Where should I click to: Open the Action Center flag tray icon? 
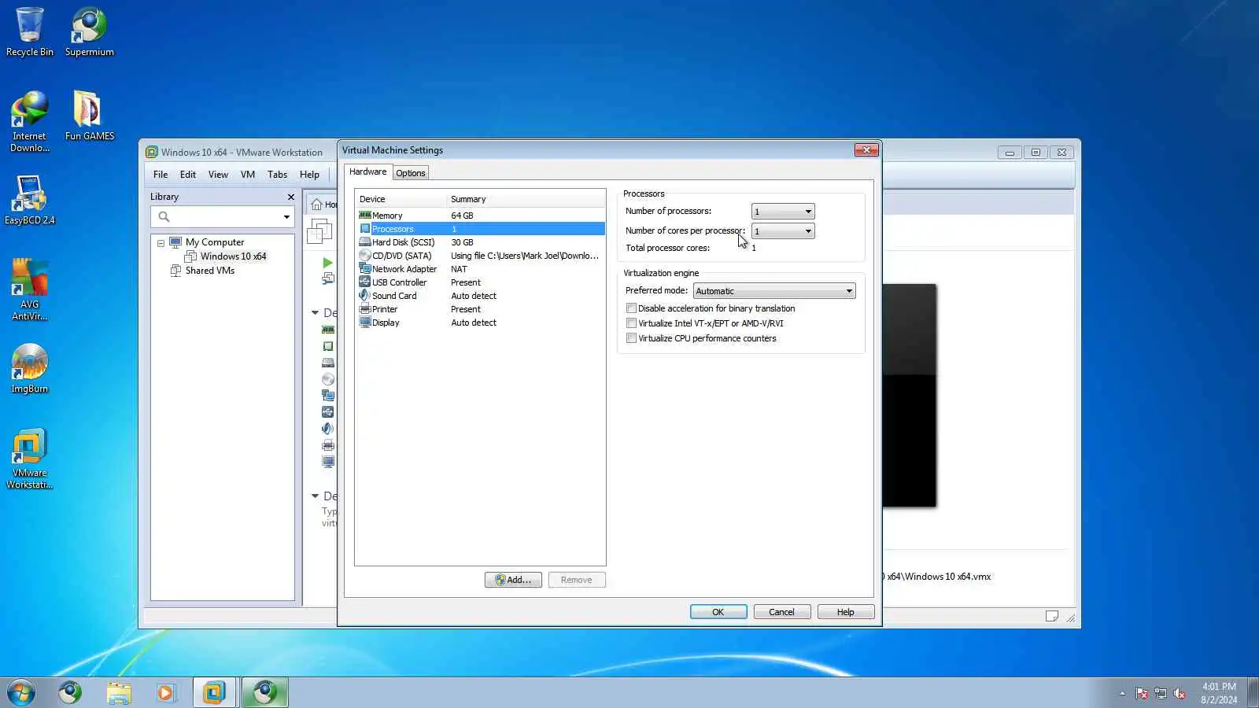(1142, 693)
